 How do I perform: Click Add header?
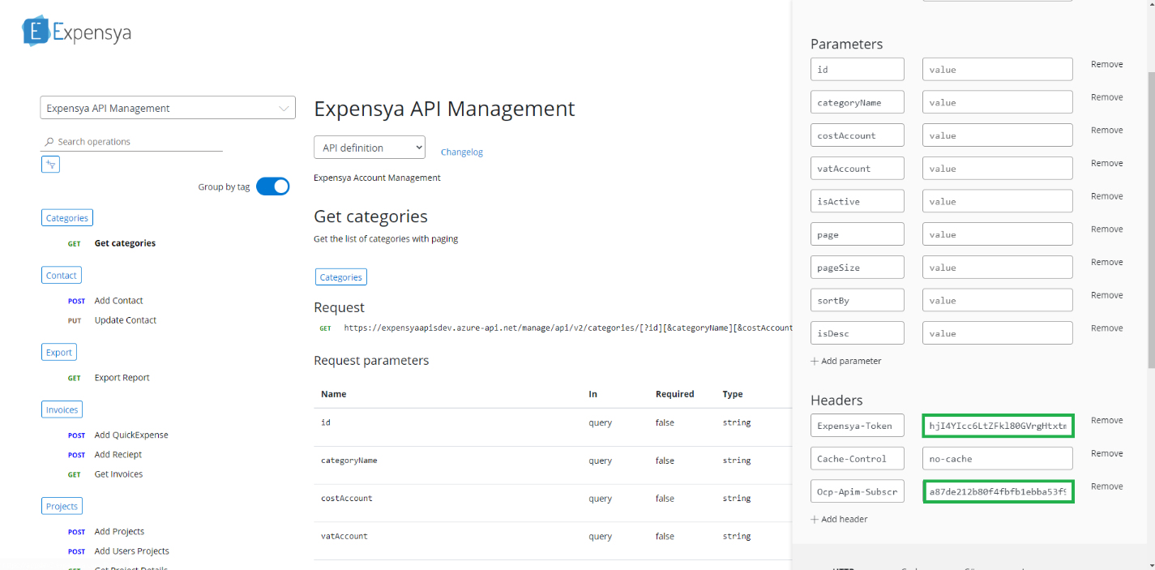839,520
